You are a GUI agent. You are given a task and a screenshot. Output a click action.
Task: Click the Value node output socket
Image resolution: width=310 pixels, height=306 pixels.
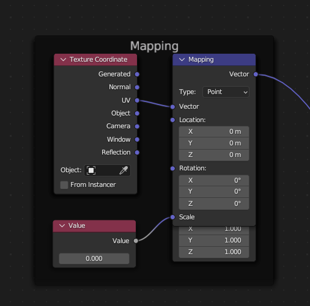click(x=136, y=241)
